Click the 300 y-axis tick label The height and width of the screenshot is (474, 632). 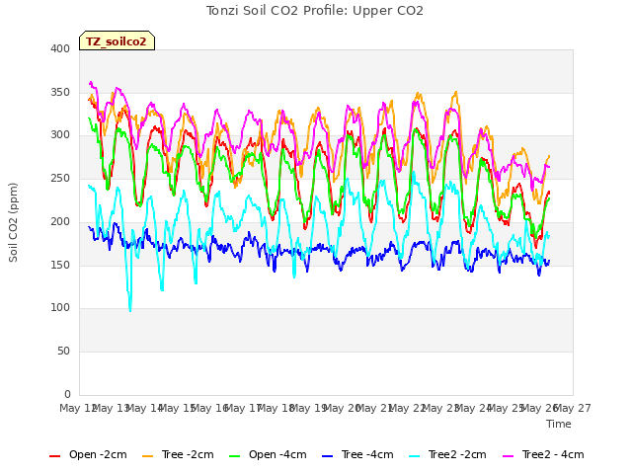pos(60,135)
